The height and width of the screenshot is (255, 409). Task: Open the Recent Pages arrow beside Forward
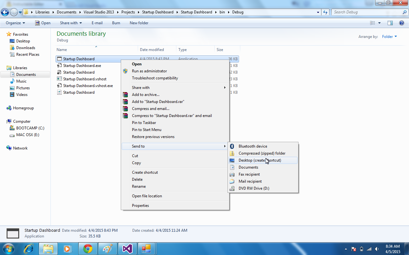tap(20, 12)
